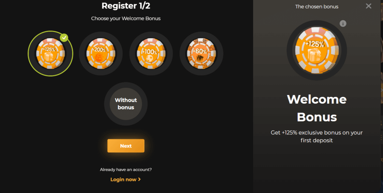Click the 'Choose your Welcome Bonus' subtitle
This screenshot has height=193, width=383.
point(126,18)
